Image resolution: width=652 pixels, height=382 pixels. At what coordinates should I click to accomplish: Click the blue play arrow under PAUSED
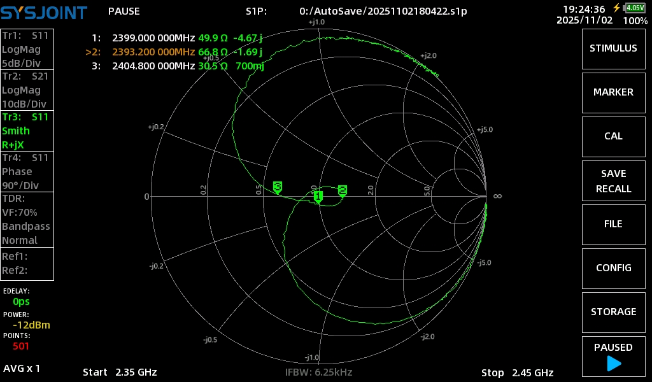[614, 364]
